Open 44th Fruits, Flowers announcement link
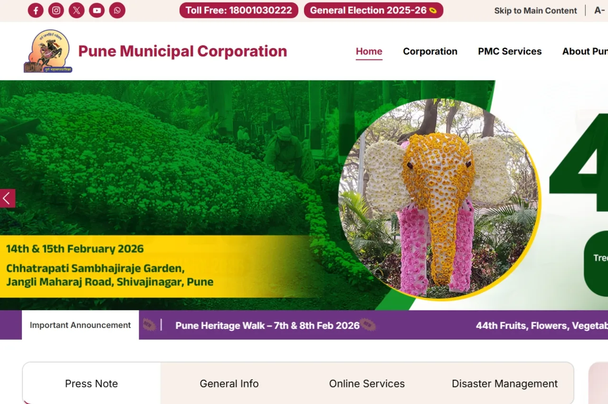The height and width of the screenshot is (404, 608). [542, 326]
